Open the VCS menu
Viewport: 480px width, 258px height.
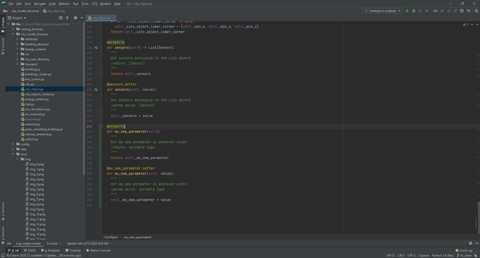94,3
